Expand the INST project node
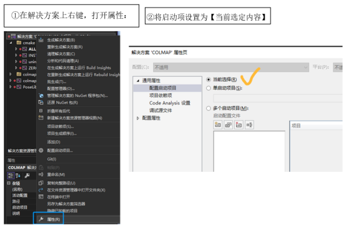The height and width of the screenshot is (228, 346). click(16, 55)
